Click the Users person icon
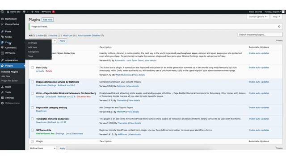Viewport: 286px width, 160px height. (2, 87)
